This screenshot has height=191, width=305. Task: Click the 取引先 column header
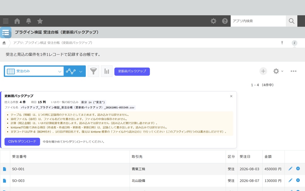[178, 157]
